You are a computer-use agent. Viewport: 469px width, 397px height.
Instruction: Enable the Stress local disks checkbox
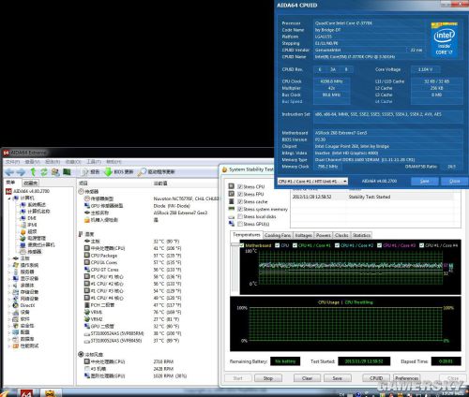[x=240, y=216]
